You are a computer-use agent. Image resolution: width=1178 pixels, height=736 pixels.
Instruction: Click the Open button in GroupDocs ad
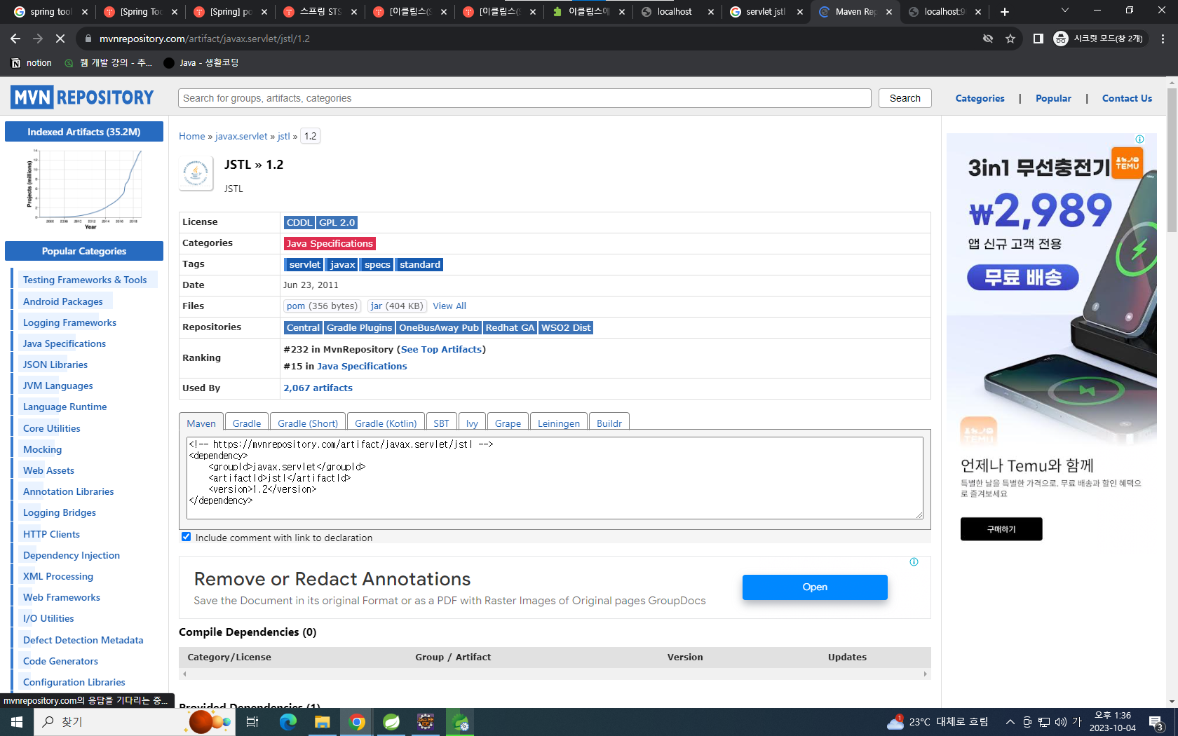(815, 587)
